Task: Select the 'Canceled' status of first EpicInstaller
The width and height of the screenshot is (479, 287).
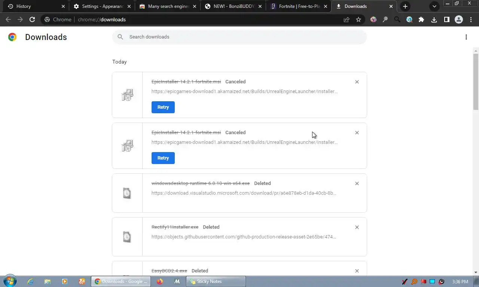Action: click(235, 82)
